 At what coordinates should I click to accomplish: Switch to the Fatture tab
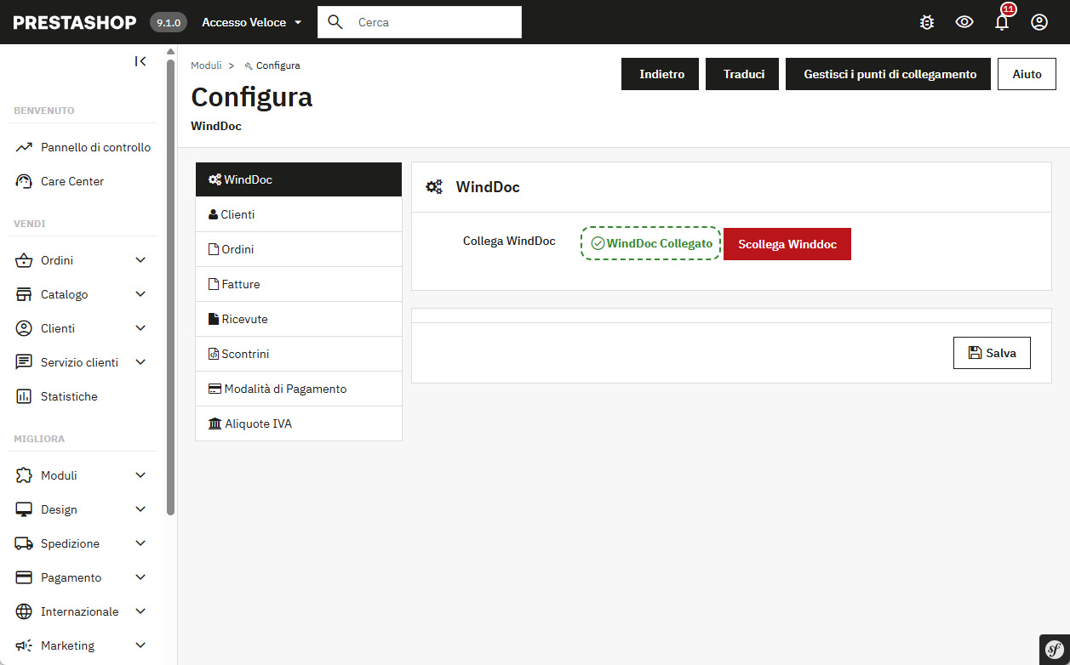tap(299, 284)
